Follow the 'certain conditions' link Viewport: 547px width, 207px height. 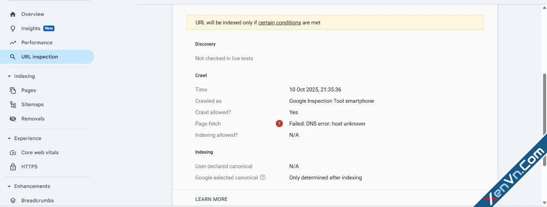click(x=279, y=23)
